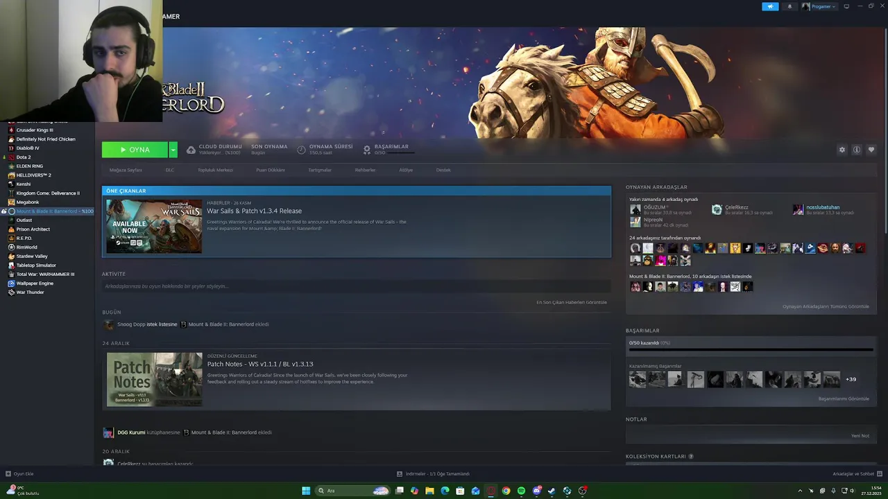Click the Cloud Durumu cloud icon
This screenshot has width=888, height=499.
(x=191, y=150)
